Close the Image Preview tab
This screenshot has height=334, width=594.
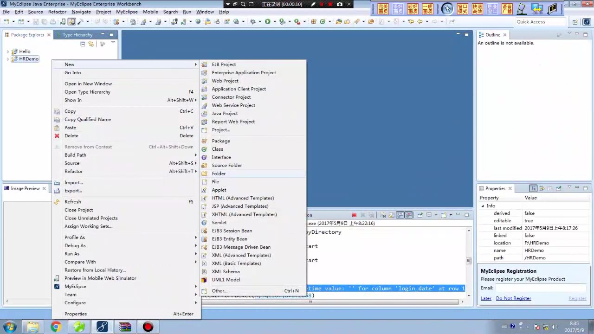coord(44,188)
